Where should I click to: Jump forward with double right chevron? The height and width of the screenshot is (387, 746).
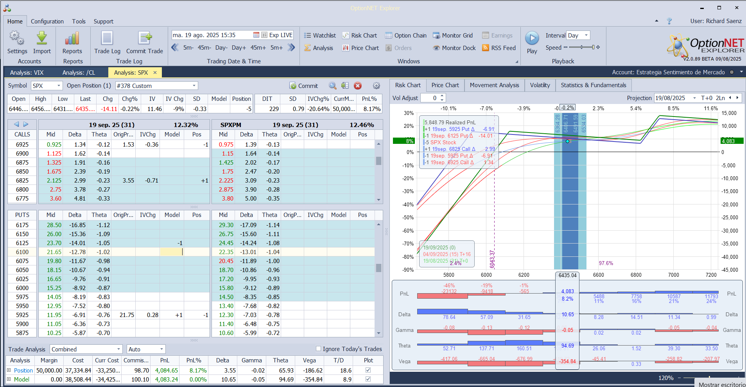291,48
